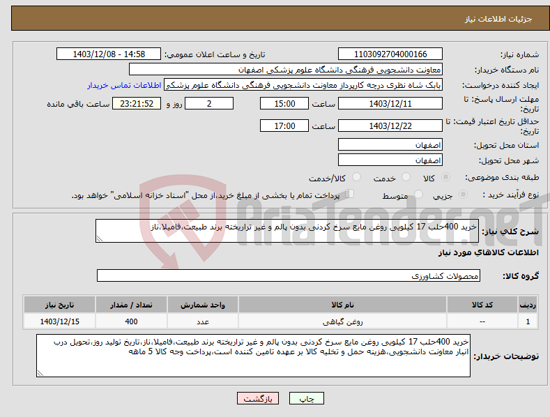Click the delivery city field اصفهان
The image size is (550, 417).
pos(390,160)
